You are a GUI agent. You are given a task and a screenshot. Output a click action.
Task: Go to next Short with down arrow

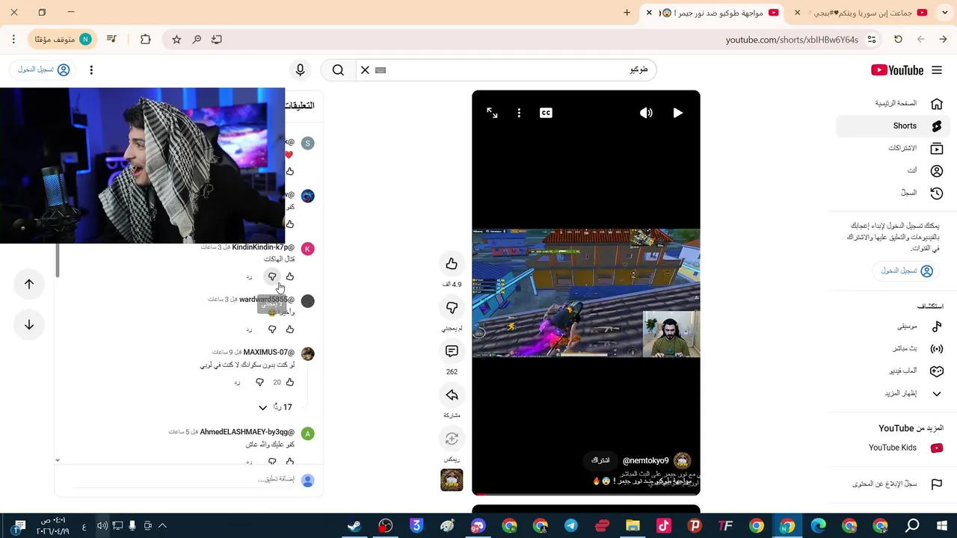(x=29, y=324)
